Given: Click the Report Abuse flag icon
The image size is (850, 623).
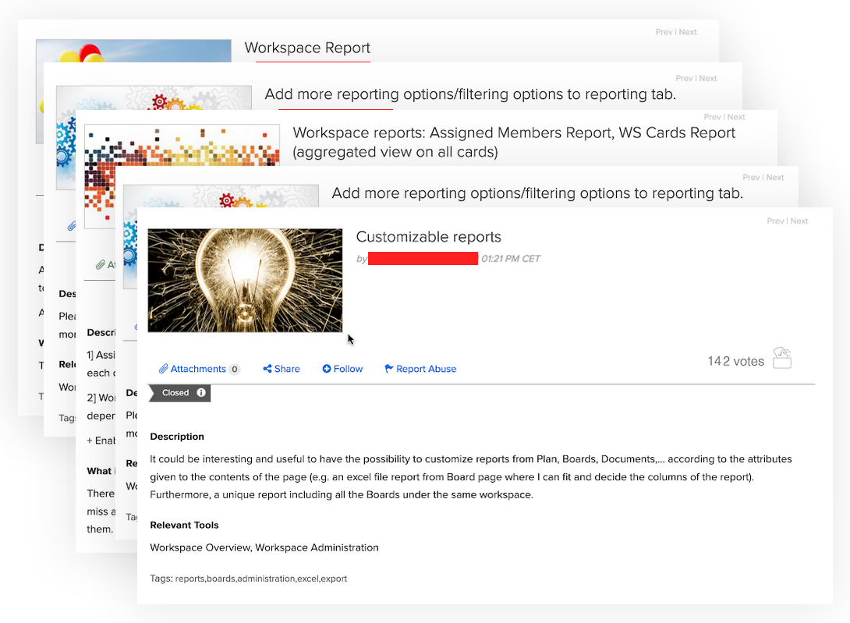Looking at the screenshot, I should click(x=389, y=369).
